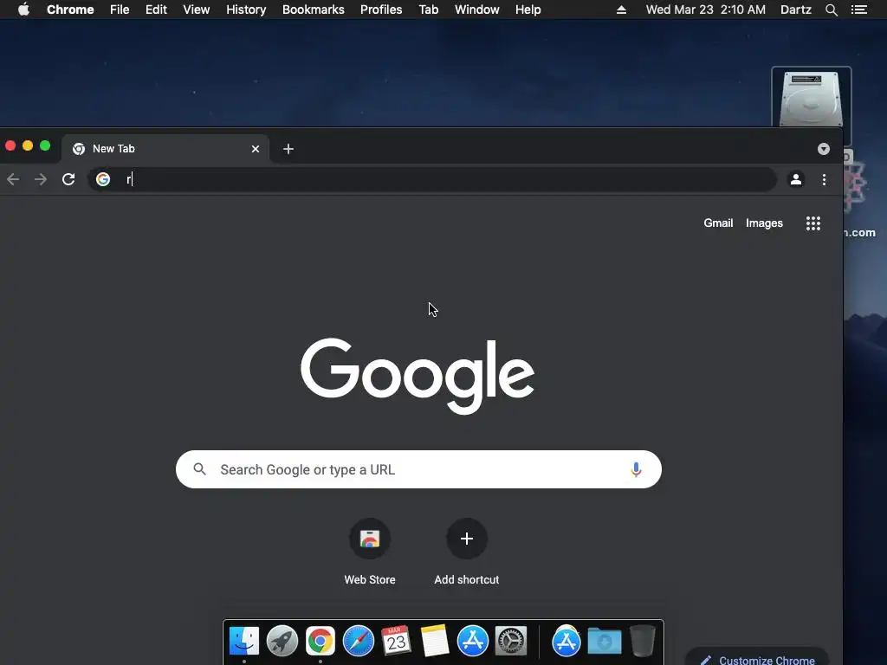Go forward with the forward arrow
The image size is (887, 665).
click(41, 179)
